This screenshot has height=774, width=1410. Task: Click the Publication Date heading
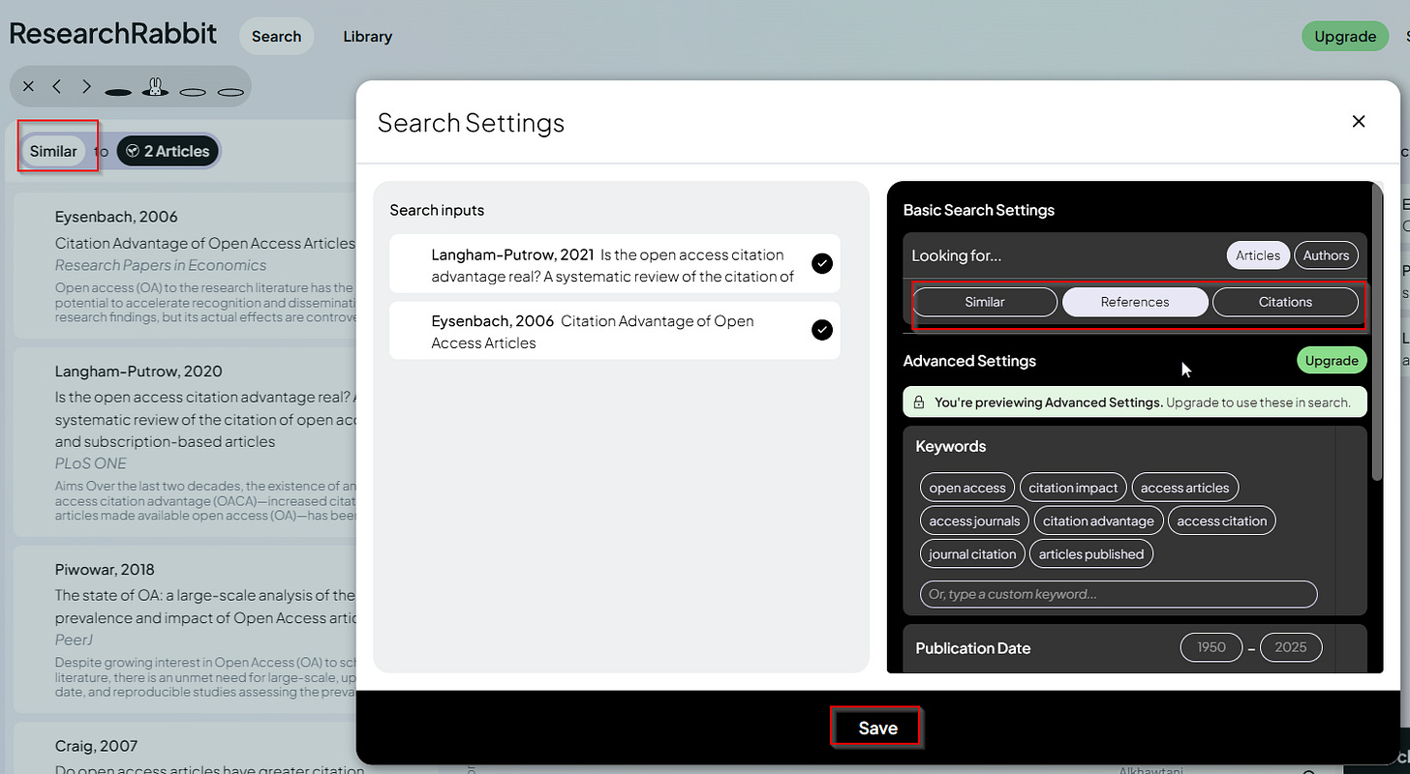pos(973,648)
